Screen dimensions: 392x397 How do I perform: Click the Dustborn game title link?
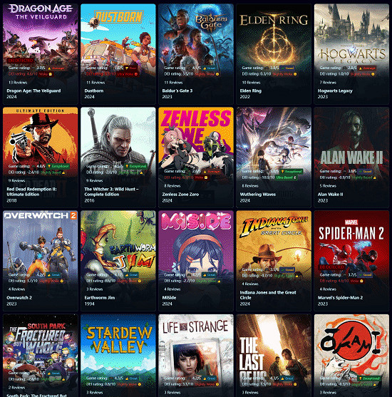tap(93, 91)
